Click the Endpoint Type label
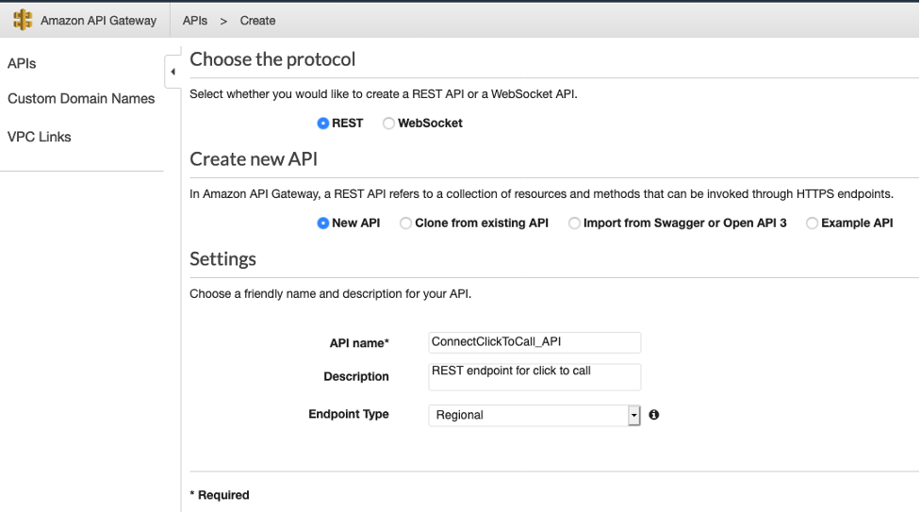921x512 pixels. pyautogui.click(x=348, y=414)
